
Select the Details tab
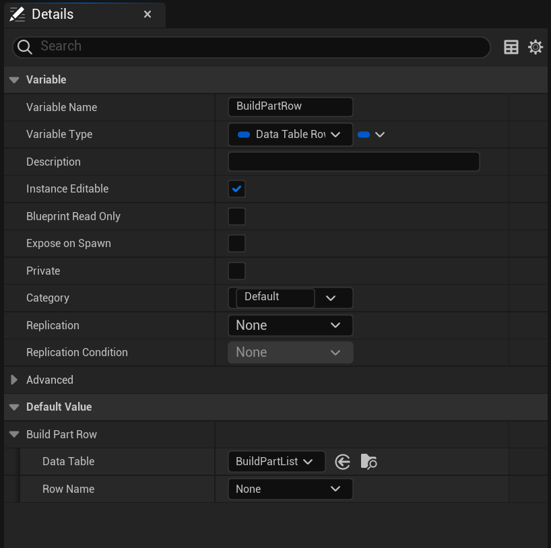pos(53,14)
